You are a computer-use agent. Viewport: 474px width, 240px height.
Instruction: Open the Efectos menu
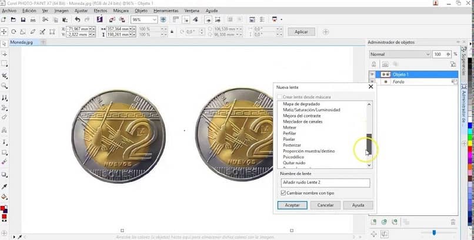coord(101,11)
